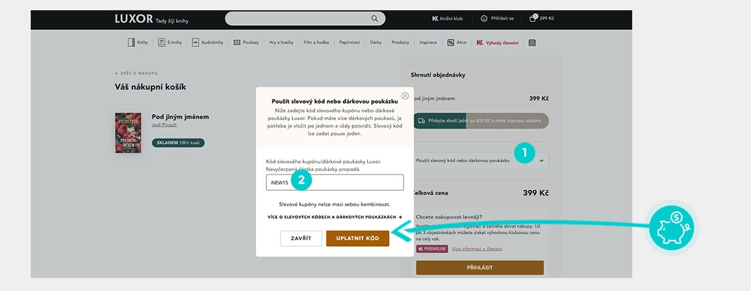Open the shopping cart icon
The image size is (751, 291).
[x=533, y=18]
